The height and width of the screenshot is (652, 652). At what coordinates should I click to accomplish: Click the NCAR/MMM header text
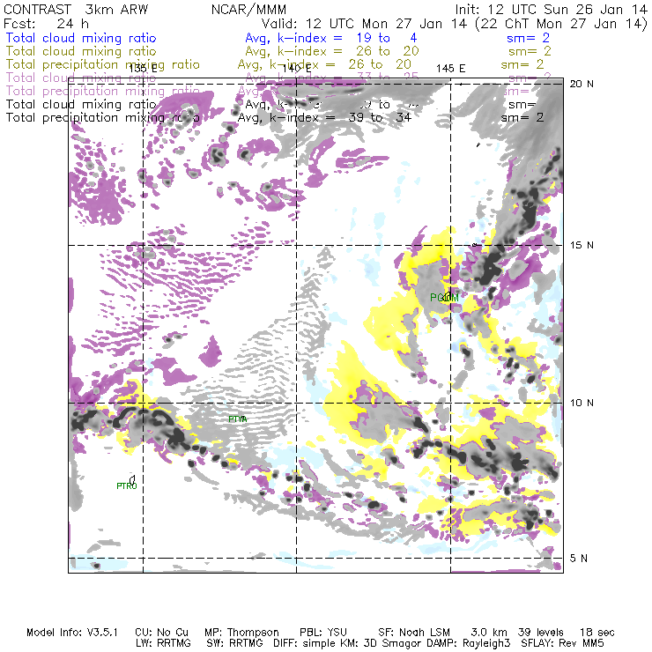click(x=248, y=10)
